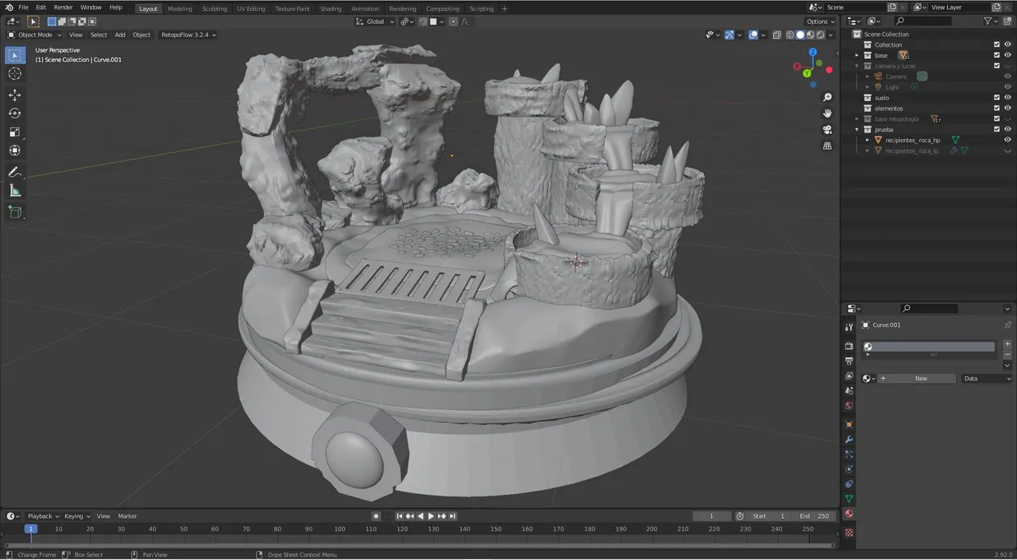Open the outliner filter dropdown
Image resolution: width=1017 pixels, height=560 pixels.
(x=991, y=21)
